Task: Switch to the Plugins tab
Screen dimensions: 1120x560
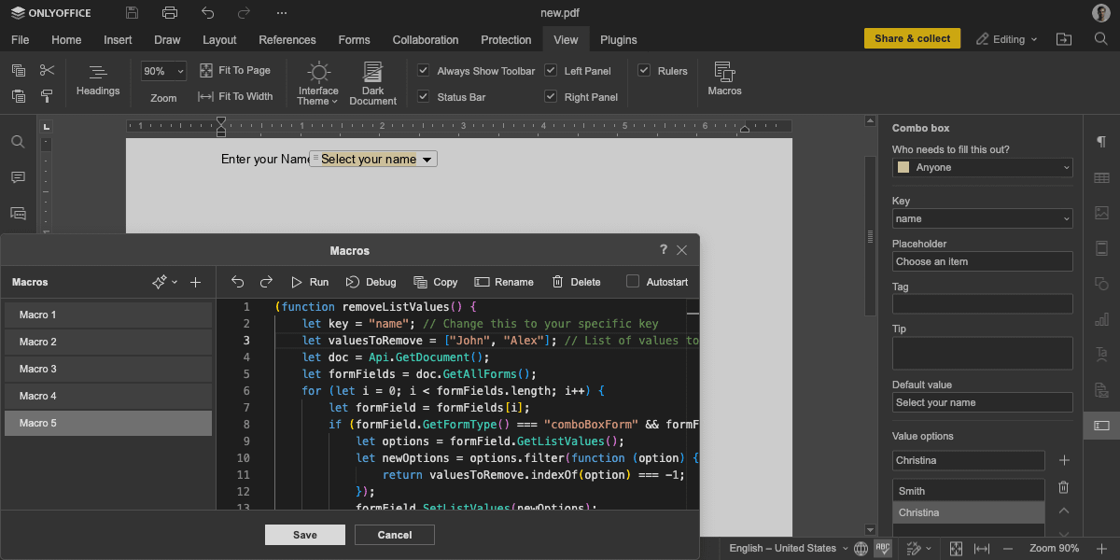Action: tap(619, 39)
